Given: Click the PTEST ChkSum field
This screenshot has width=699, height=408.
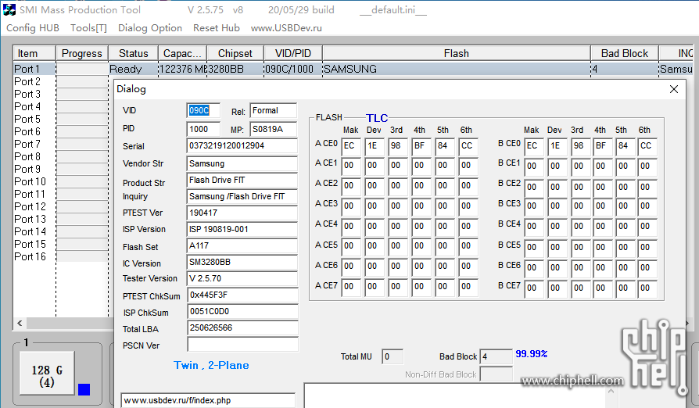Looking at the screenshot, I should click(242, 295).
